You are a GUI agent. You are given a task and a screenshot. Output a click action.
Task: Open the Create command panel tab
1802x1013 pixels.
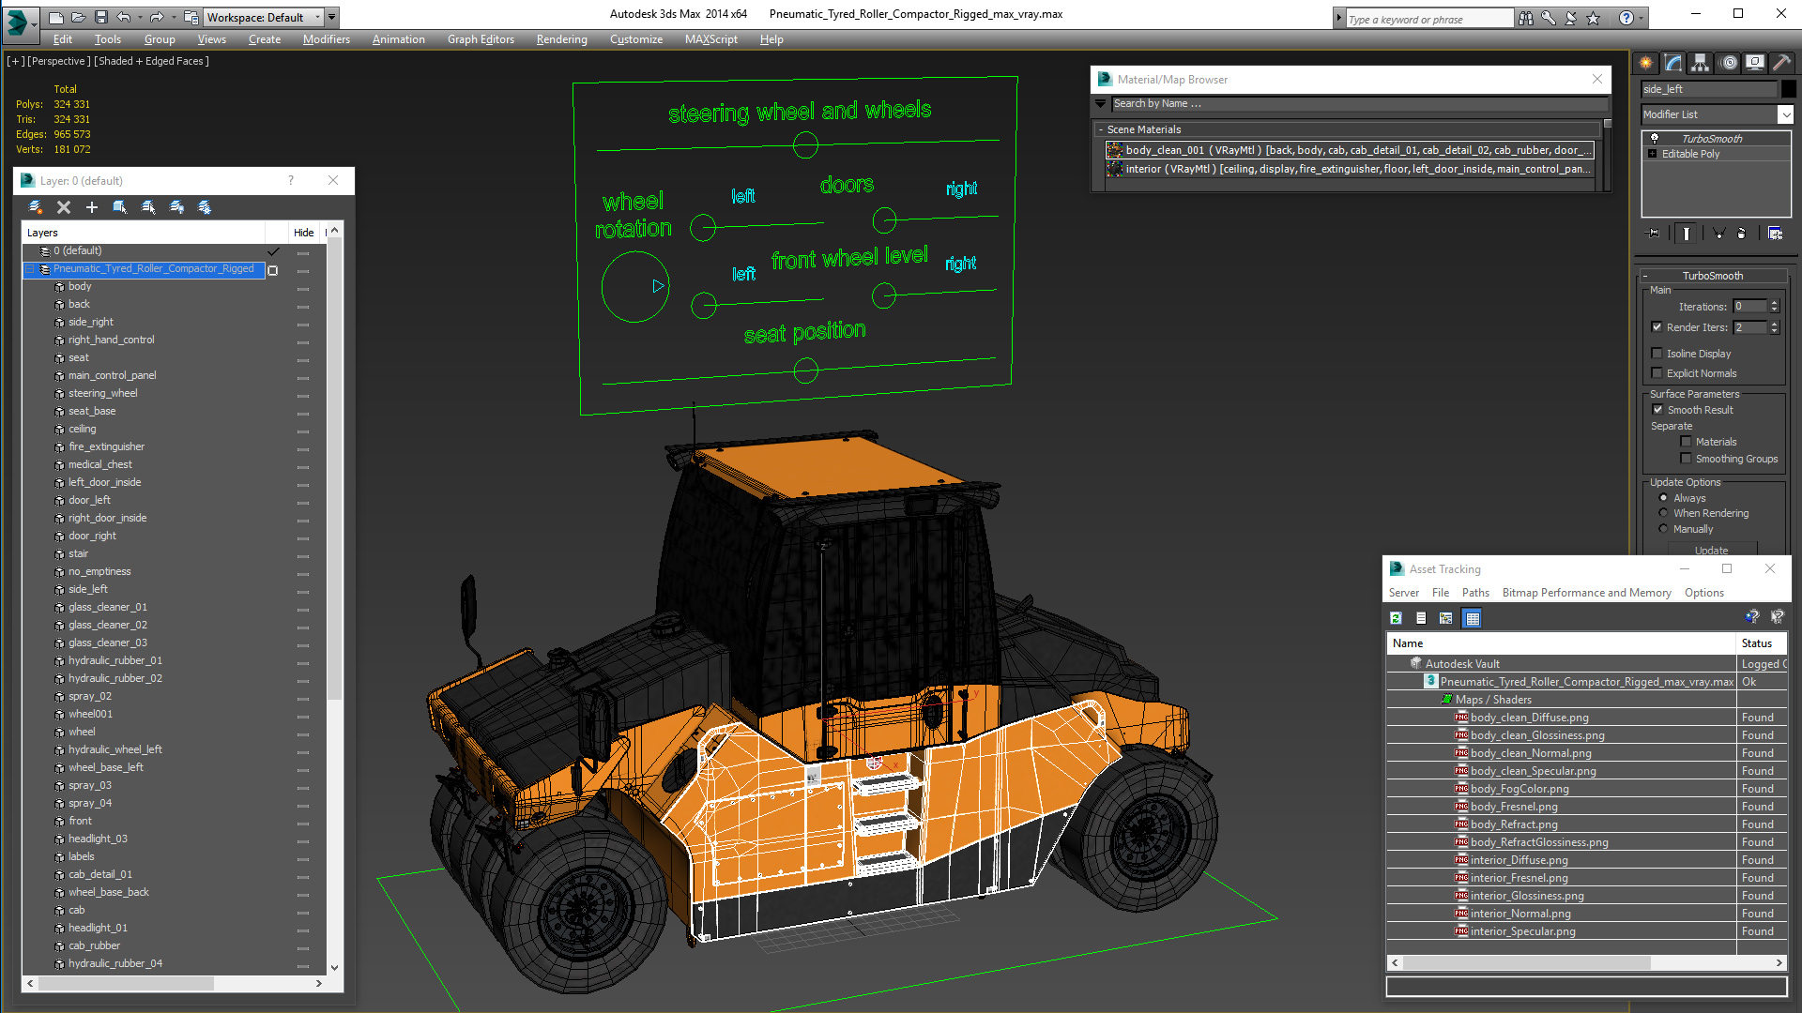pos(1646,63)
